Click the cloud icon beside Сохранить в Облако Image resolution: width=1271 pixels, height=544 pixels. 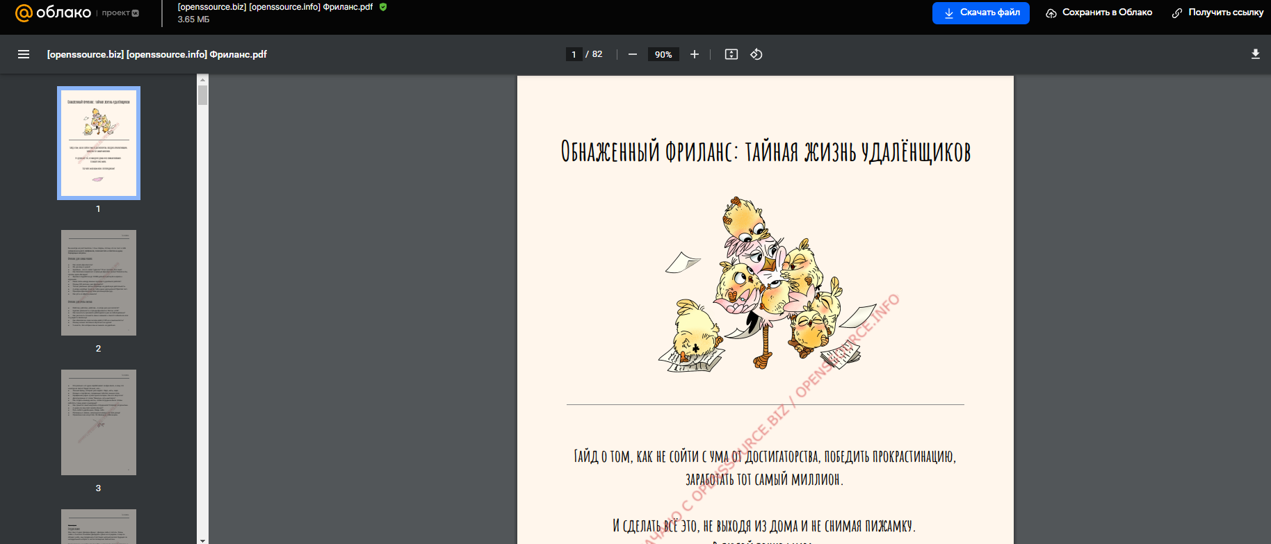1051,13
